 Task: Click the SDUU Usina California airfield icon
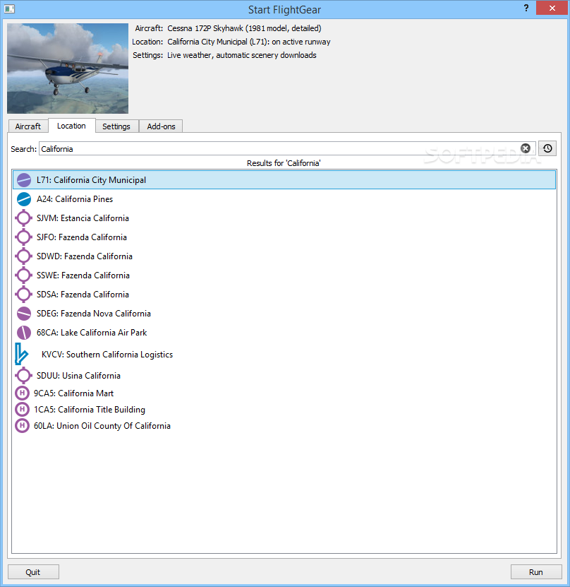(x=23, y=376)
